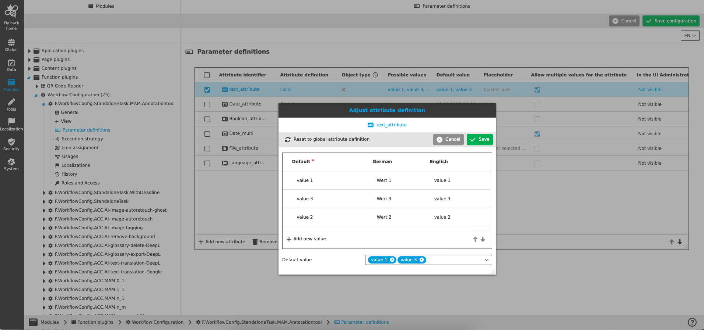704x330 pixels.
Task: Click Add new attribute
Action: click(222, 242)
